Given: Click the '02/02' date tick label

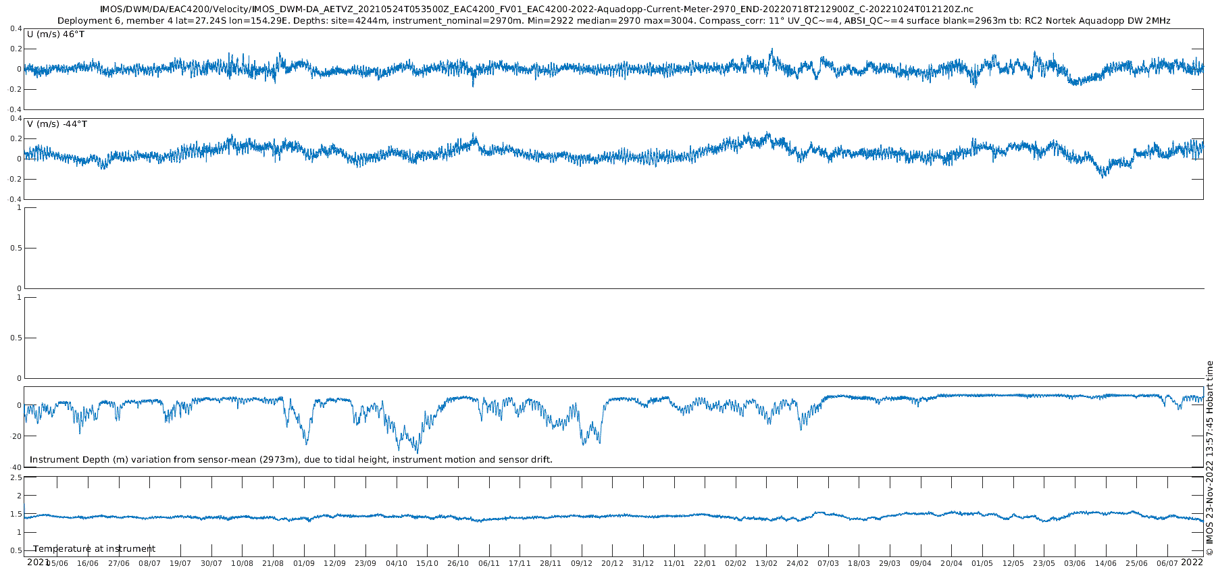Looking at the screenshot, I should coord(736,563).
